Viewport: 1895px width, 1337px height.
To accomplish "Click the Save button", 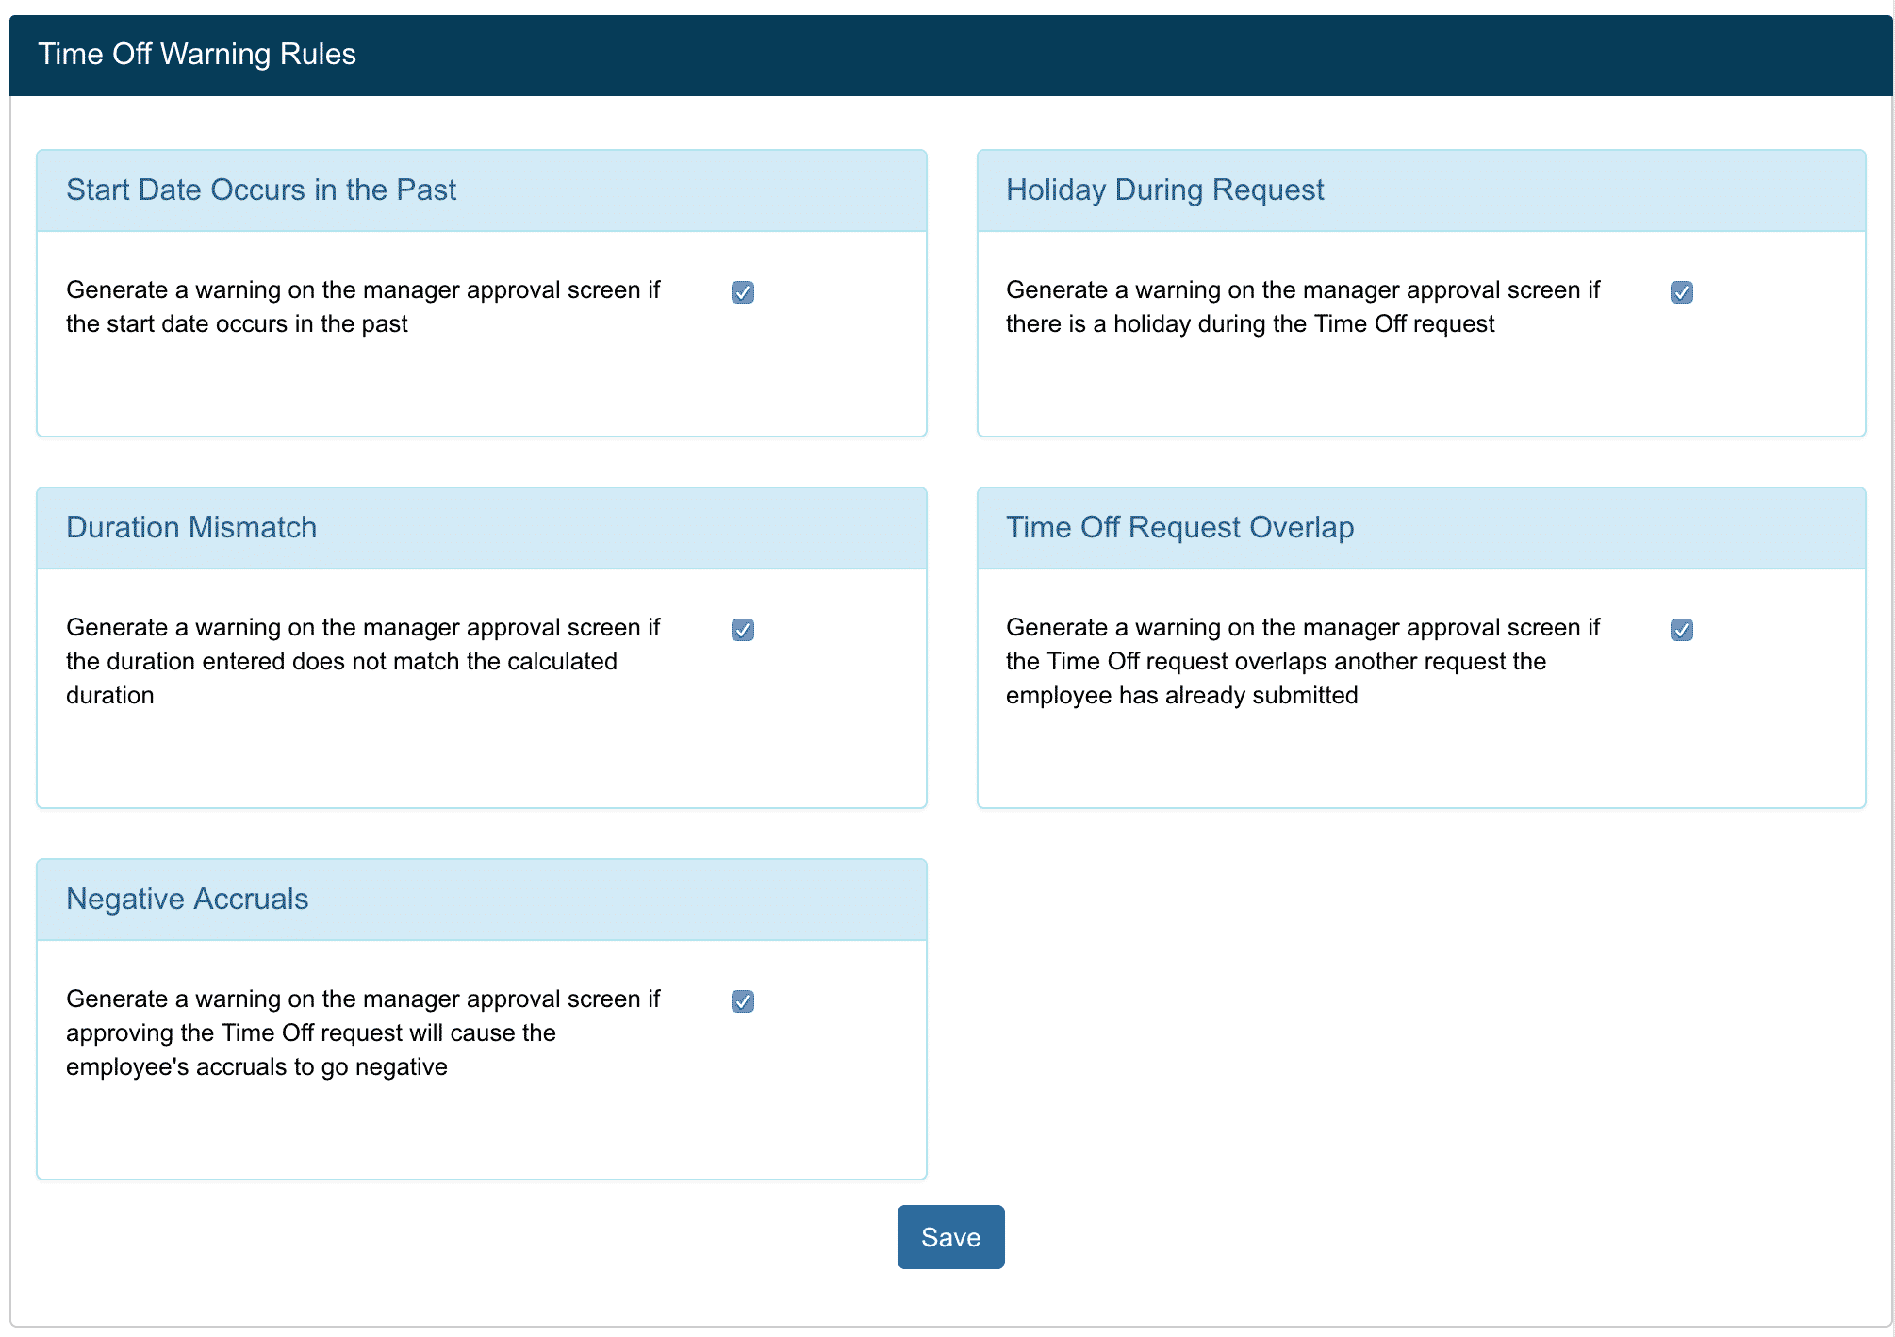I will [950, 1237].
